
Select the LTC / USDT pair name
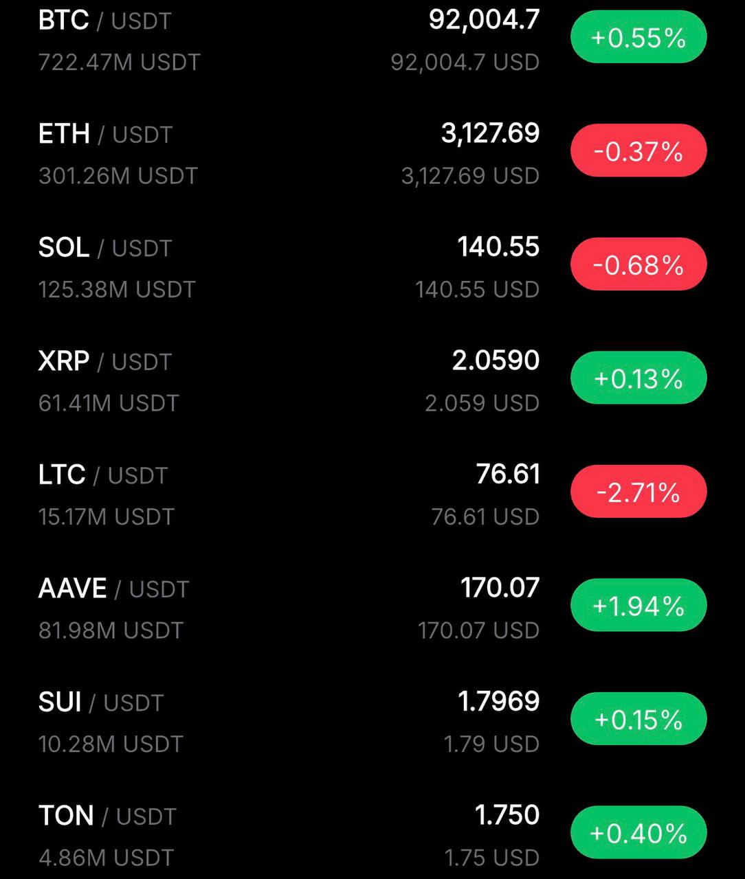tap(103, 475)
